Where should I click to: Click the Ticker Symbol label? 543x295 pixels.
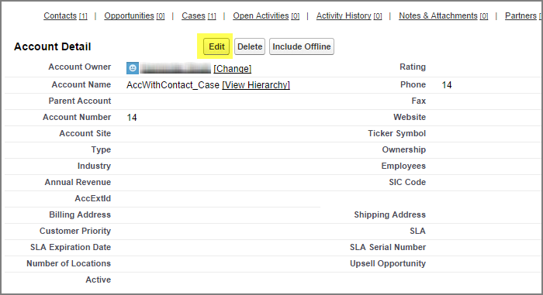click(x=397, y=133)
